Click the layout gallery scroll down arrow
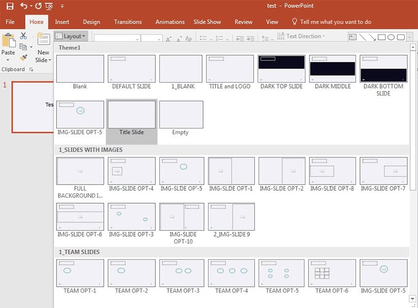The height and width of the screenshot is (308, 418). 413,298
